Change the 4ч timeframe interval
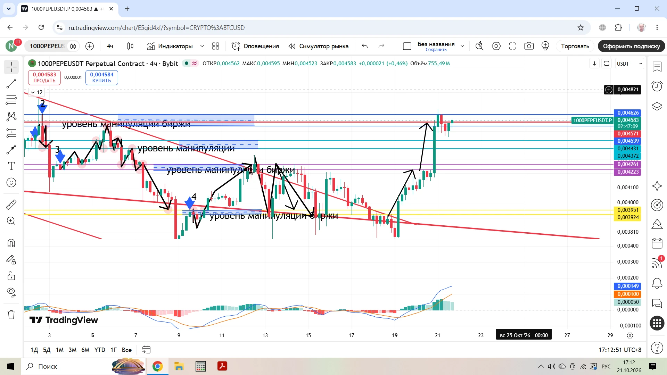Screen dimensions: 667x375 tap(110, 46)
